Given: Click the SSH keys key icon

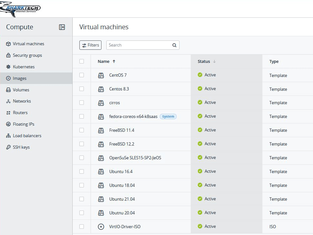Looking at the screenshot, I should [x=8, y=147].
